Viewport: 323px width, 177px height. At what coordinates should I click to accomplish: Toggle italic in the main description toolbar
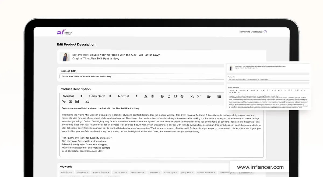169,96
